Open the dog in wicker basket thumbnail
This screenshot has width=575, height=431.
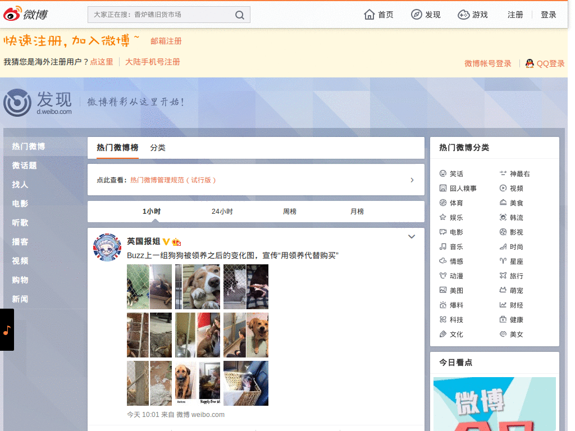click(x=246, y=383)
